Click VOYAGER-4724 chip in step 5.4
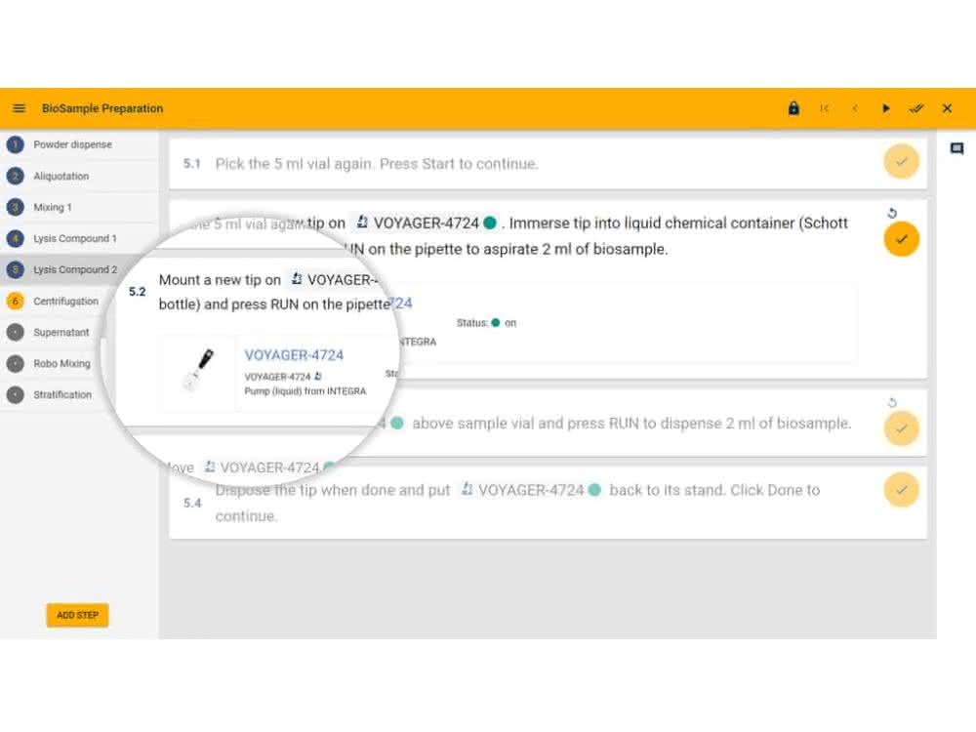The image size is (976, 732). pos(531,490)
